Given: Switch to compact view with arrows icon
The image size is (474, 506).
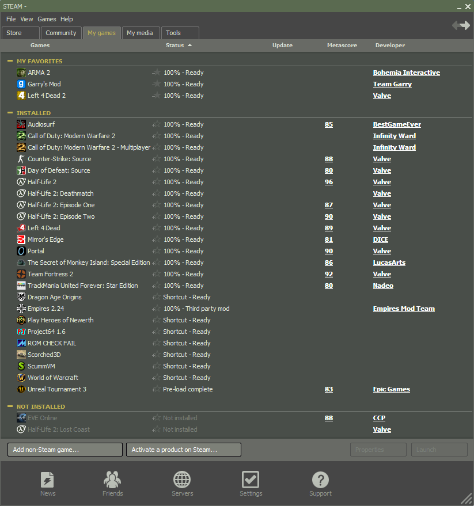Looking at the screenshot, I should pos(461,25).
